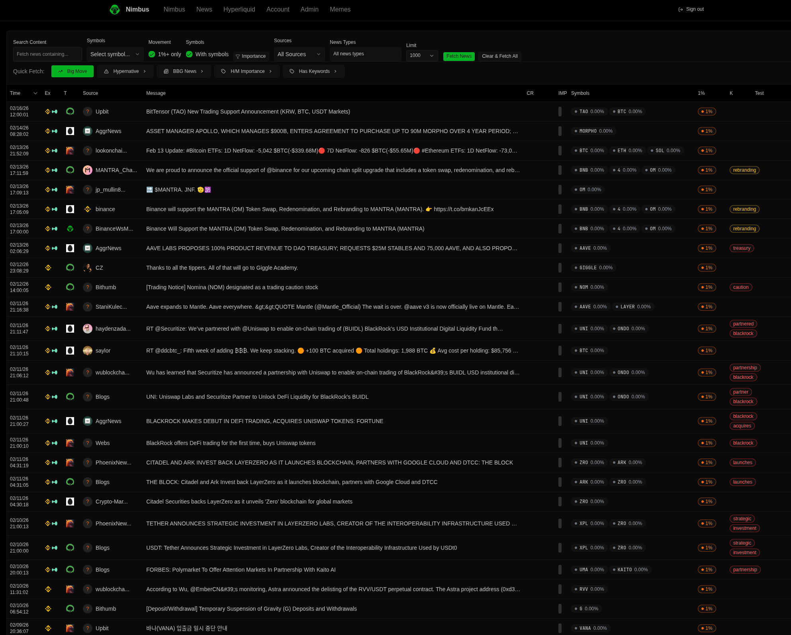Click the type icon in the Webs row
This screenshot has height=635, width=791.
[70, 443]
